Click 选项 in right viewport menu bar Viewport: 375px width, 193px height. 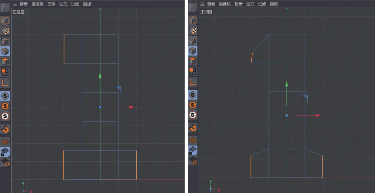250,4
